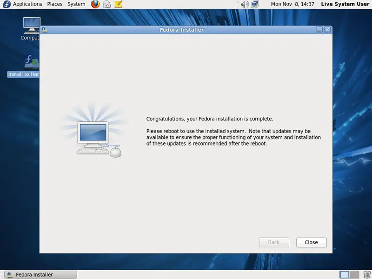Open the clock calendar showing Mon Nov 8
Screen dimensions: 372x279
(292, 4)
